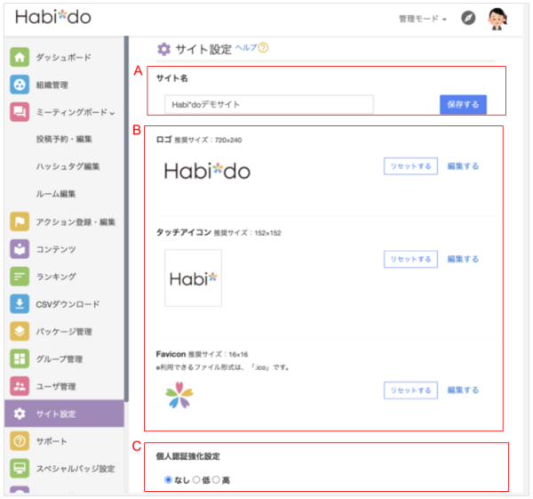Go to サポート in sidebar
This screenshot has width=533, height=499.
pos(52,441)
